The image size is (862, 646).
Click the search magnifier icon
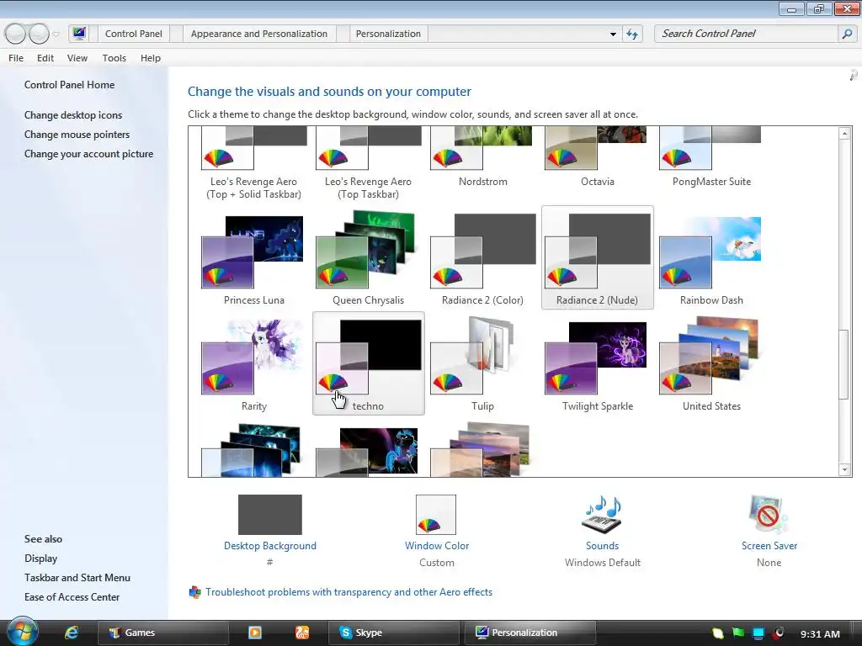click(x=847, y=34)
